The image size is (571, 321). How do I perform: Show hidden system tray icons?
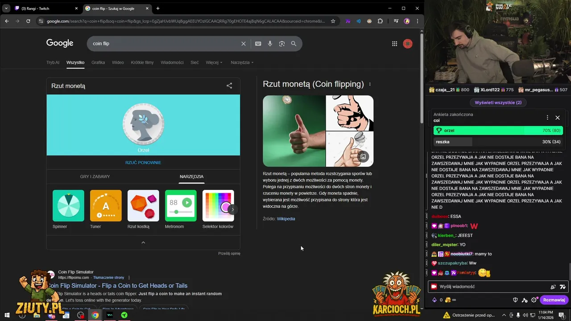pyautogui.click(x=504, y=315)
